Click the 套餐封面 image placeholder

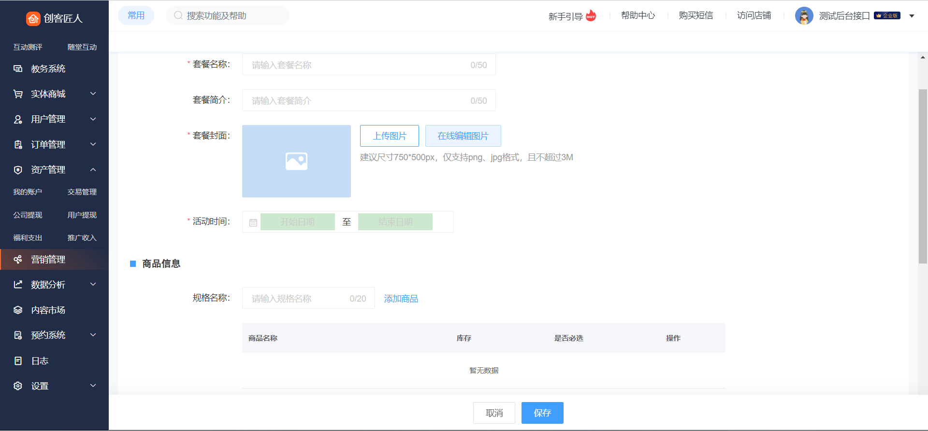[296, 161]
